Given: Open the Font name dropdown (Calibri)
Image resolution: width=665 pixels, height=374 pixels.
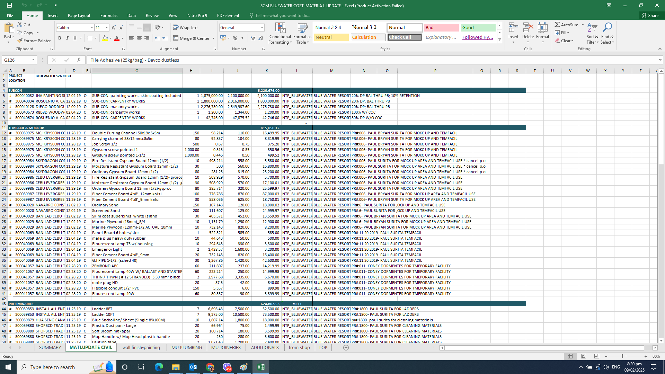Looking at the screenshot, I should tap(92, 27).
